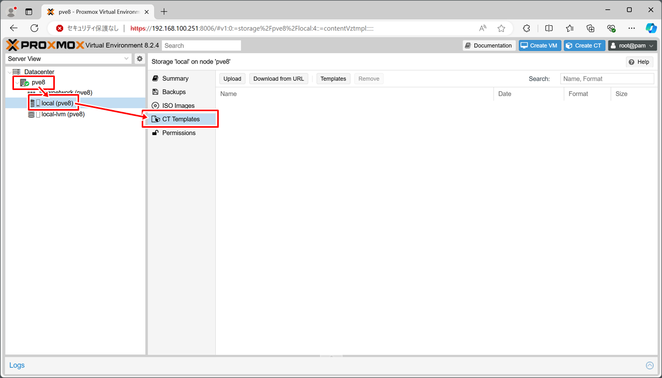Click the Templates button

pos(333,79)
